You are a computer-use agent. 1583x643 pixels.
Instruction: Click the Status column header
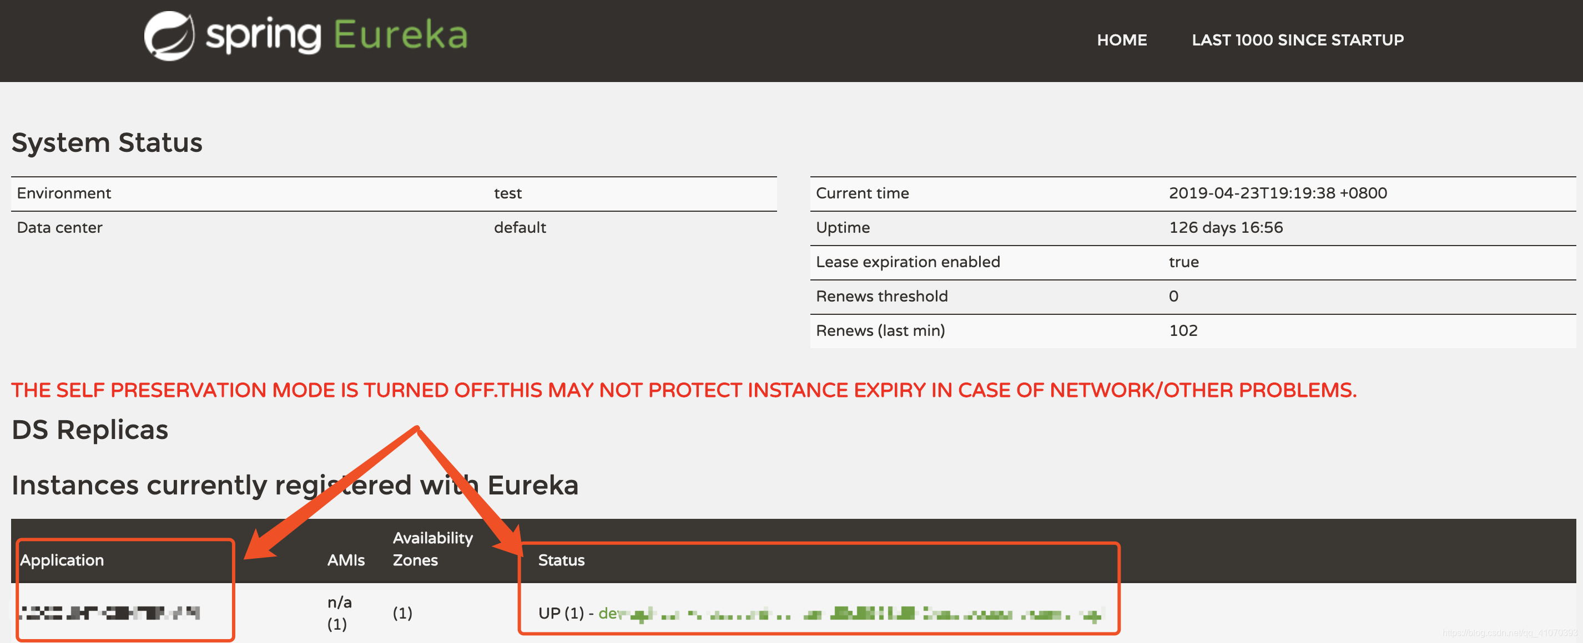pyautogui.click(x=561, y=560)
